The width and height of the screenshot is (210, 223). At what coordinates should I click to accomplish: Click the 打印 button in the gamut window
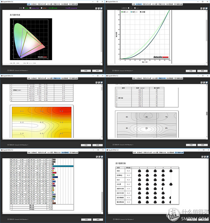click(x=86, y=71)
